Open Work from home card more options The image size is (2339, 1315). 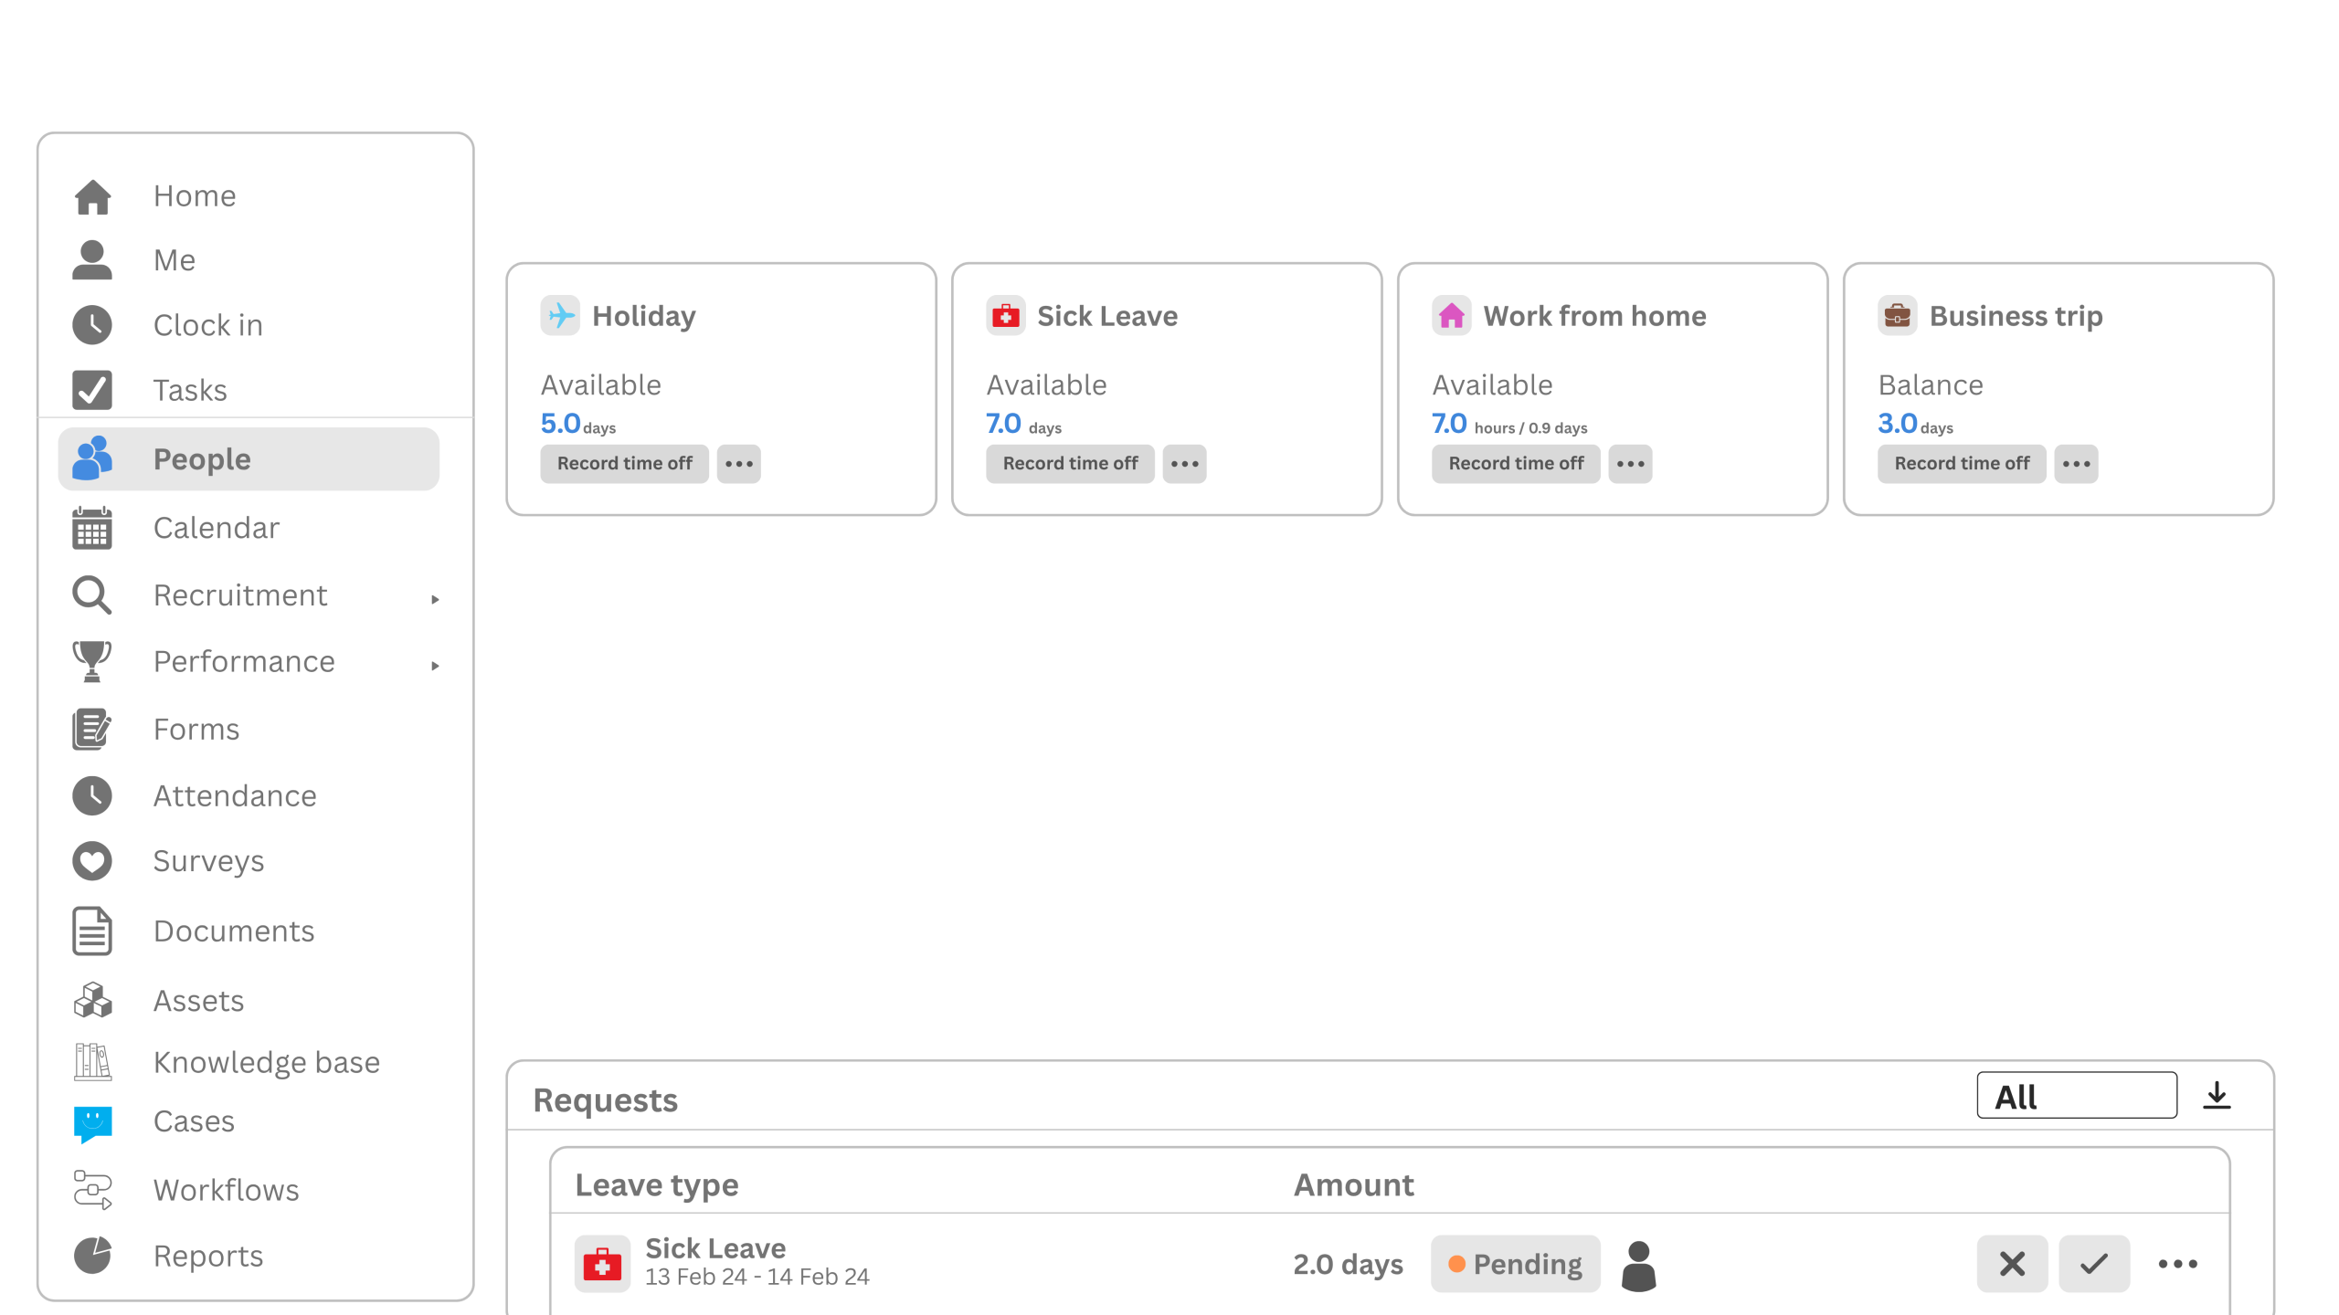1631,464
